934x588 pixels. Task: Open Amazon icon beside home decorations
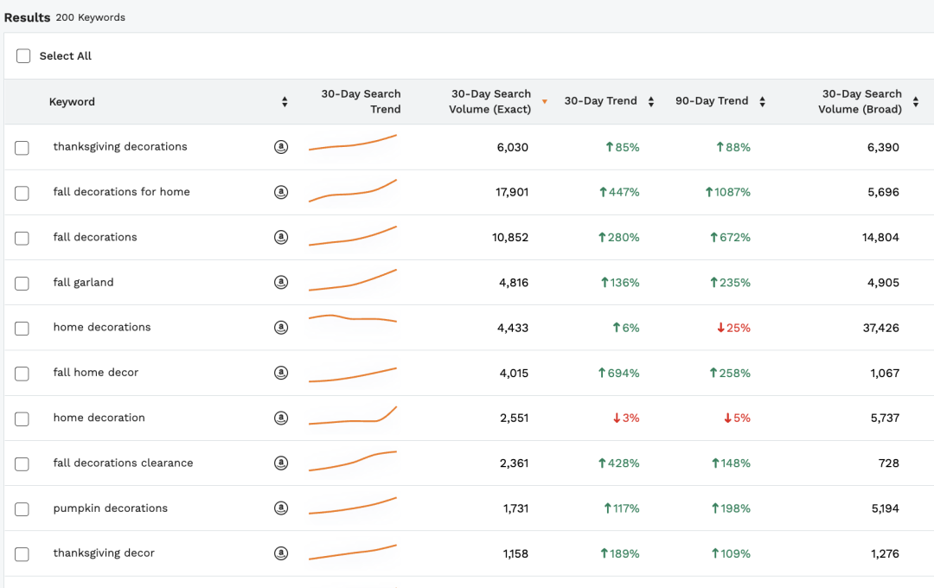tap(281, 328)
